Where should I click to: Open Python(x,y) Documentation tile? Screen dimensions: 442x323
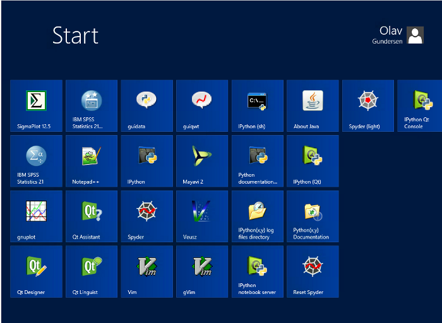click(x=313, y=216)
